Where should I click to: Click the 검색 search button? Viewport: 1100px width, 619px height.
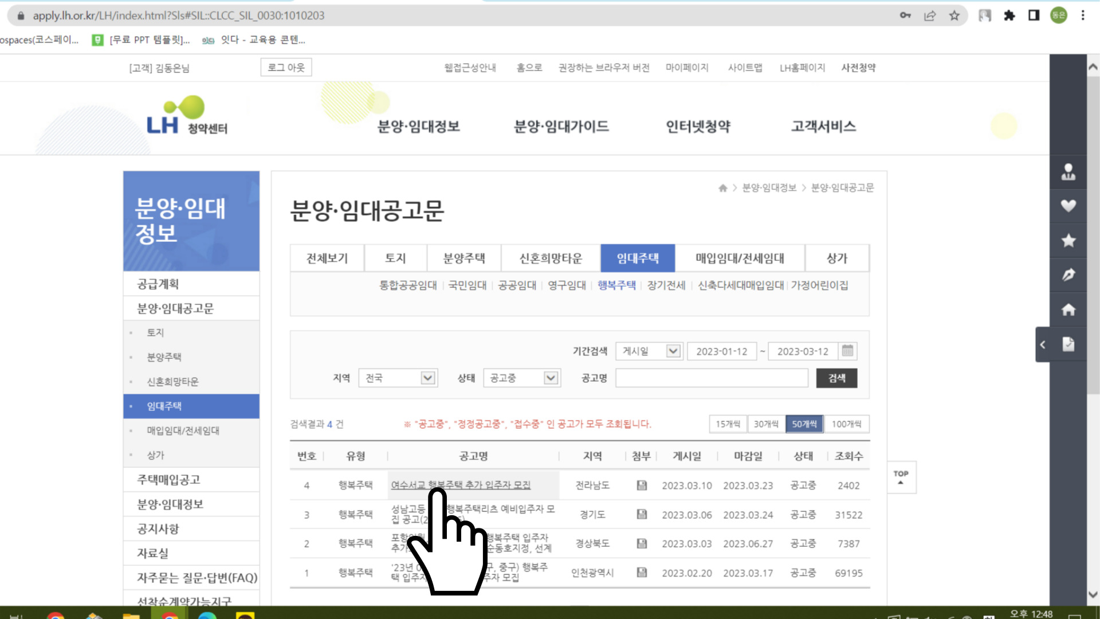point(836,378)
